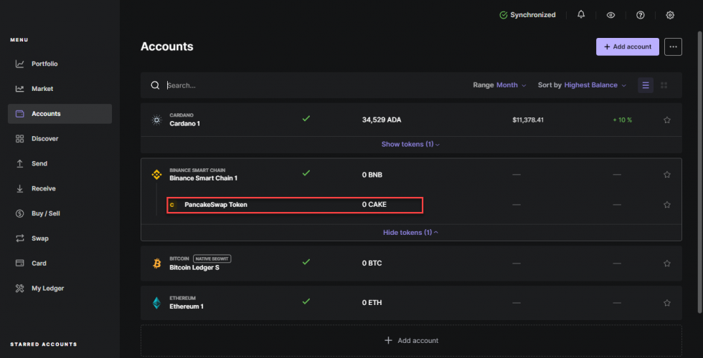
Task: Select the list view layout icon
Action: click(646, 85)
